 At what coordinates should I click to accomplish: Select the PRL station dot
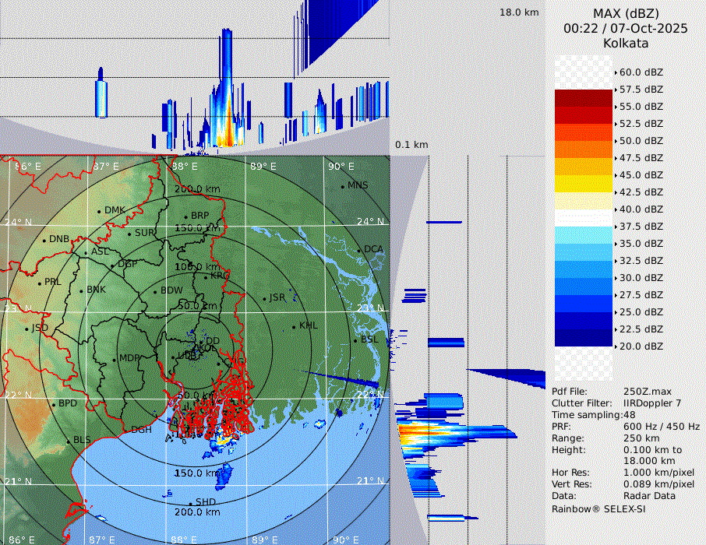(x=39, y=283)
